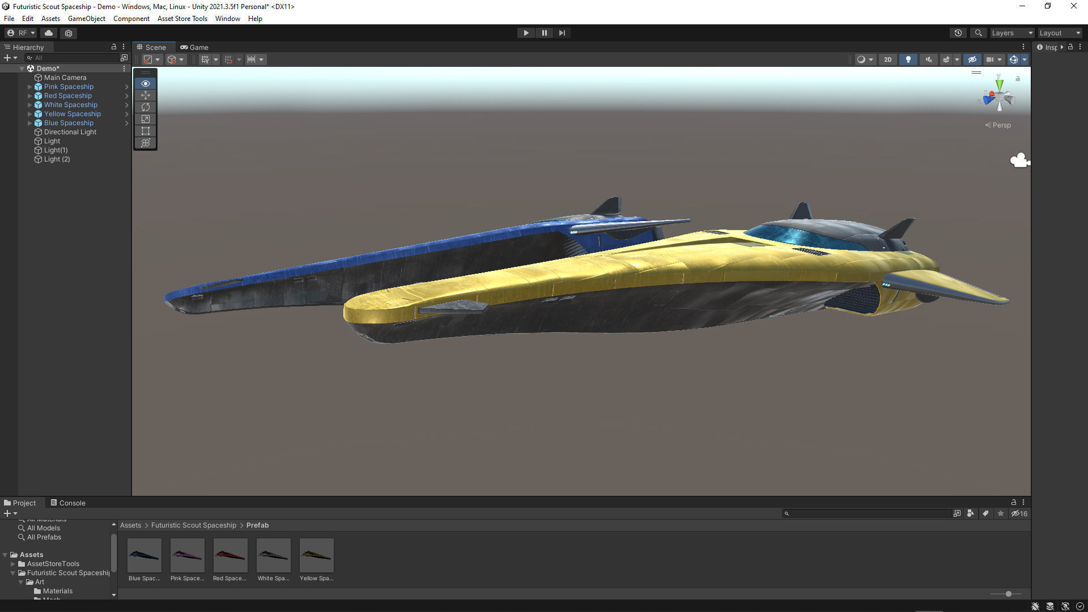Select the View (eye) tool

point(146,83)
